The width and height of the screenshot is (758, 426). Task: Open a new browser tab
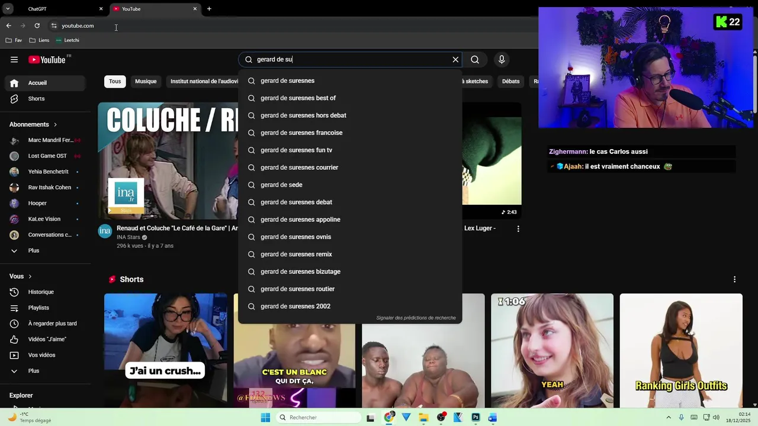tap(209, 9)
